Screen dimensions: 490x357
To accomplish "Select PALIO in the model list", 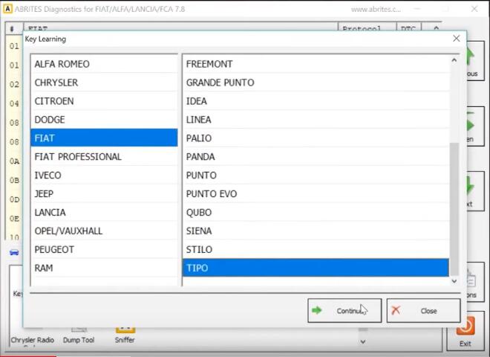I will [x=316, y=138].
